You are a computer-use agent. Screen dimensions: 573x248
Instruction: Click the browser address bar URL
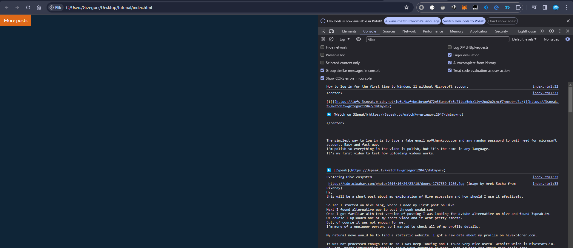[109, 7]
